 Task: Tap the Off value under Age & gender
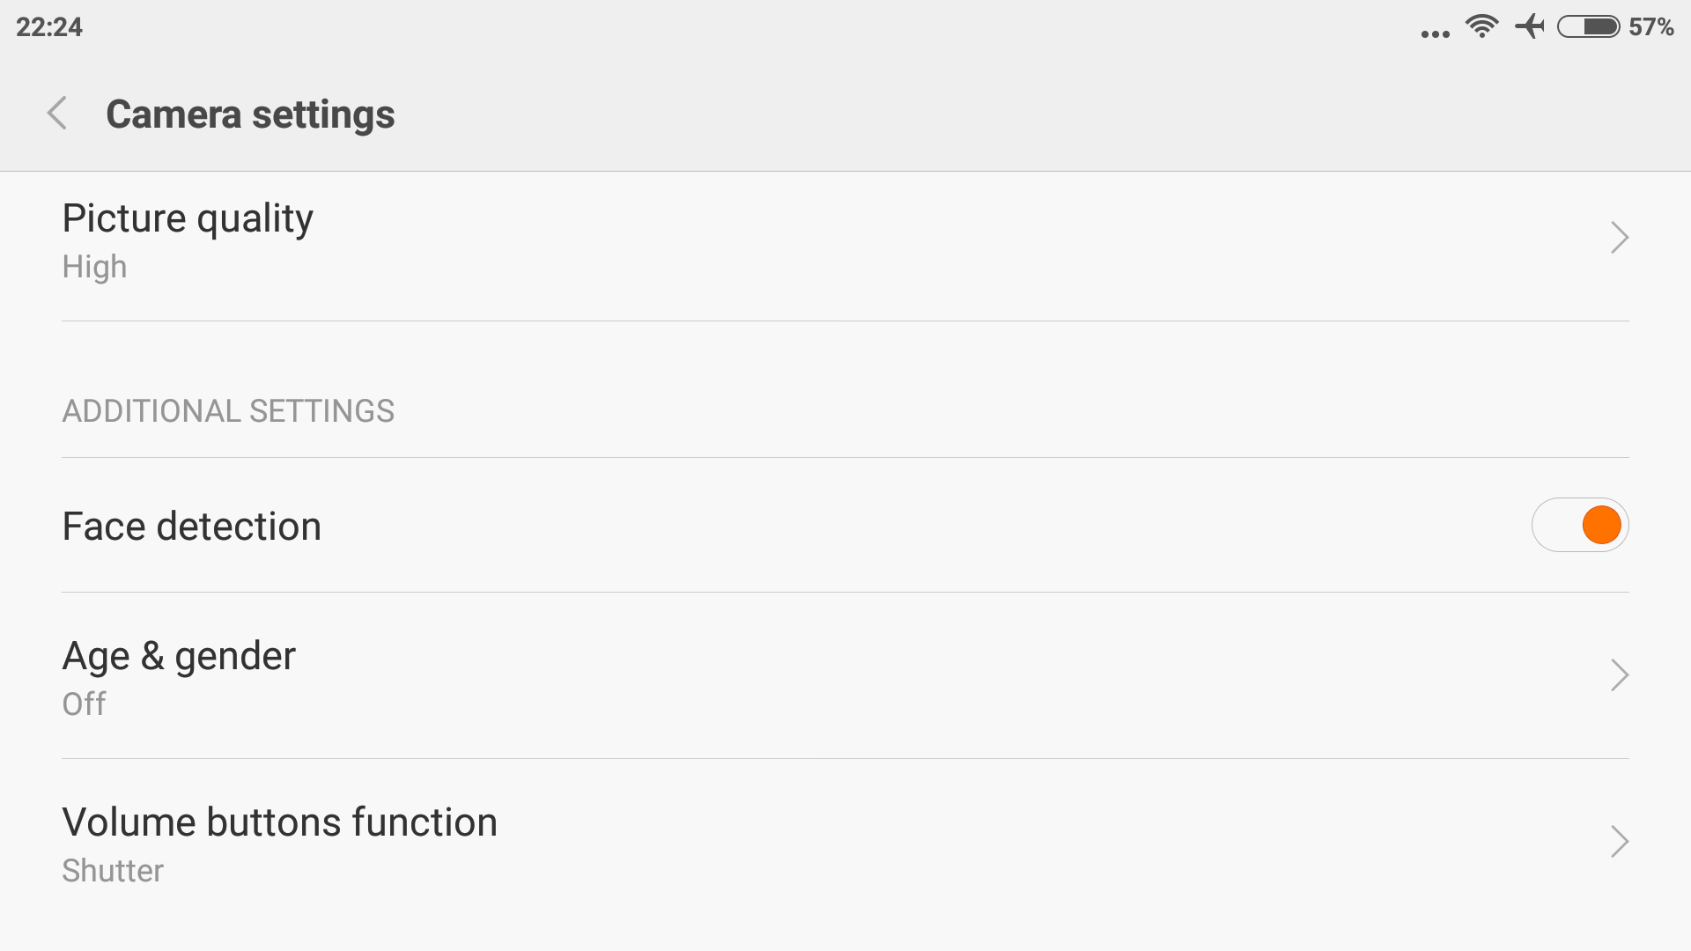[84, 704]
